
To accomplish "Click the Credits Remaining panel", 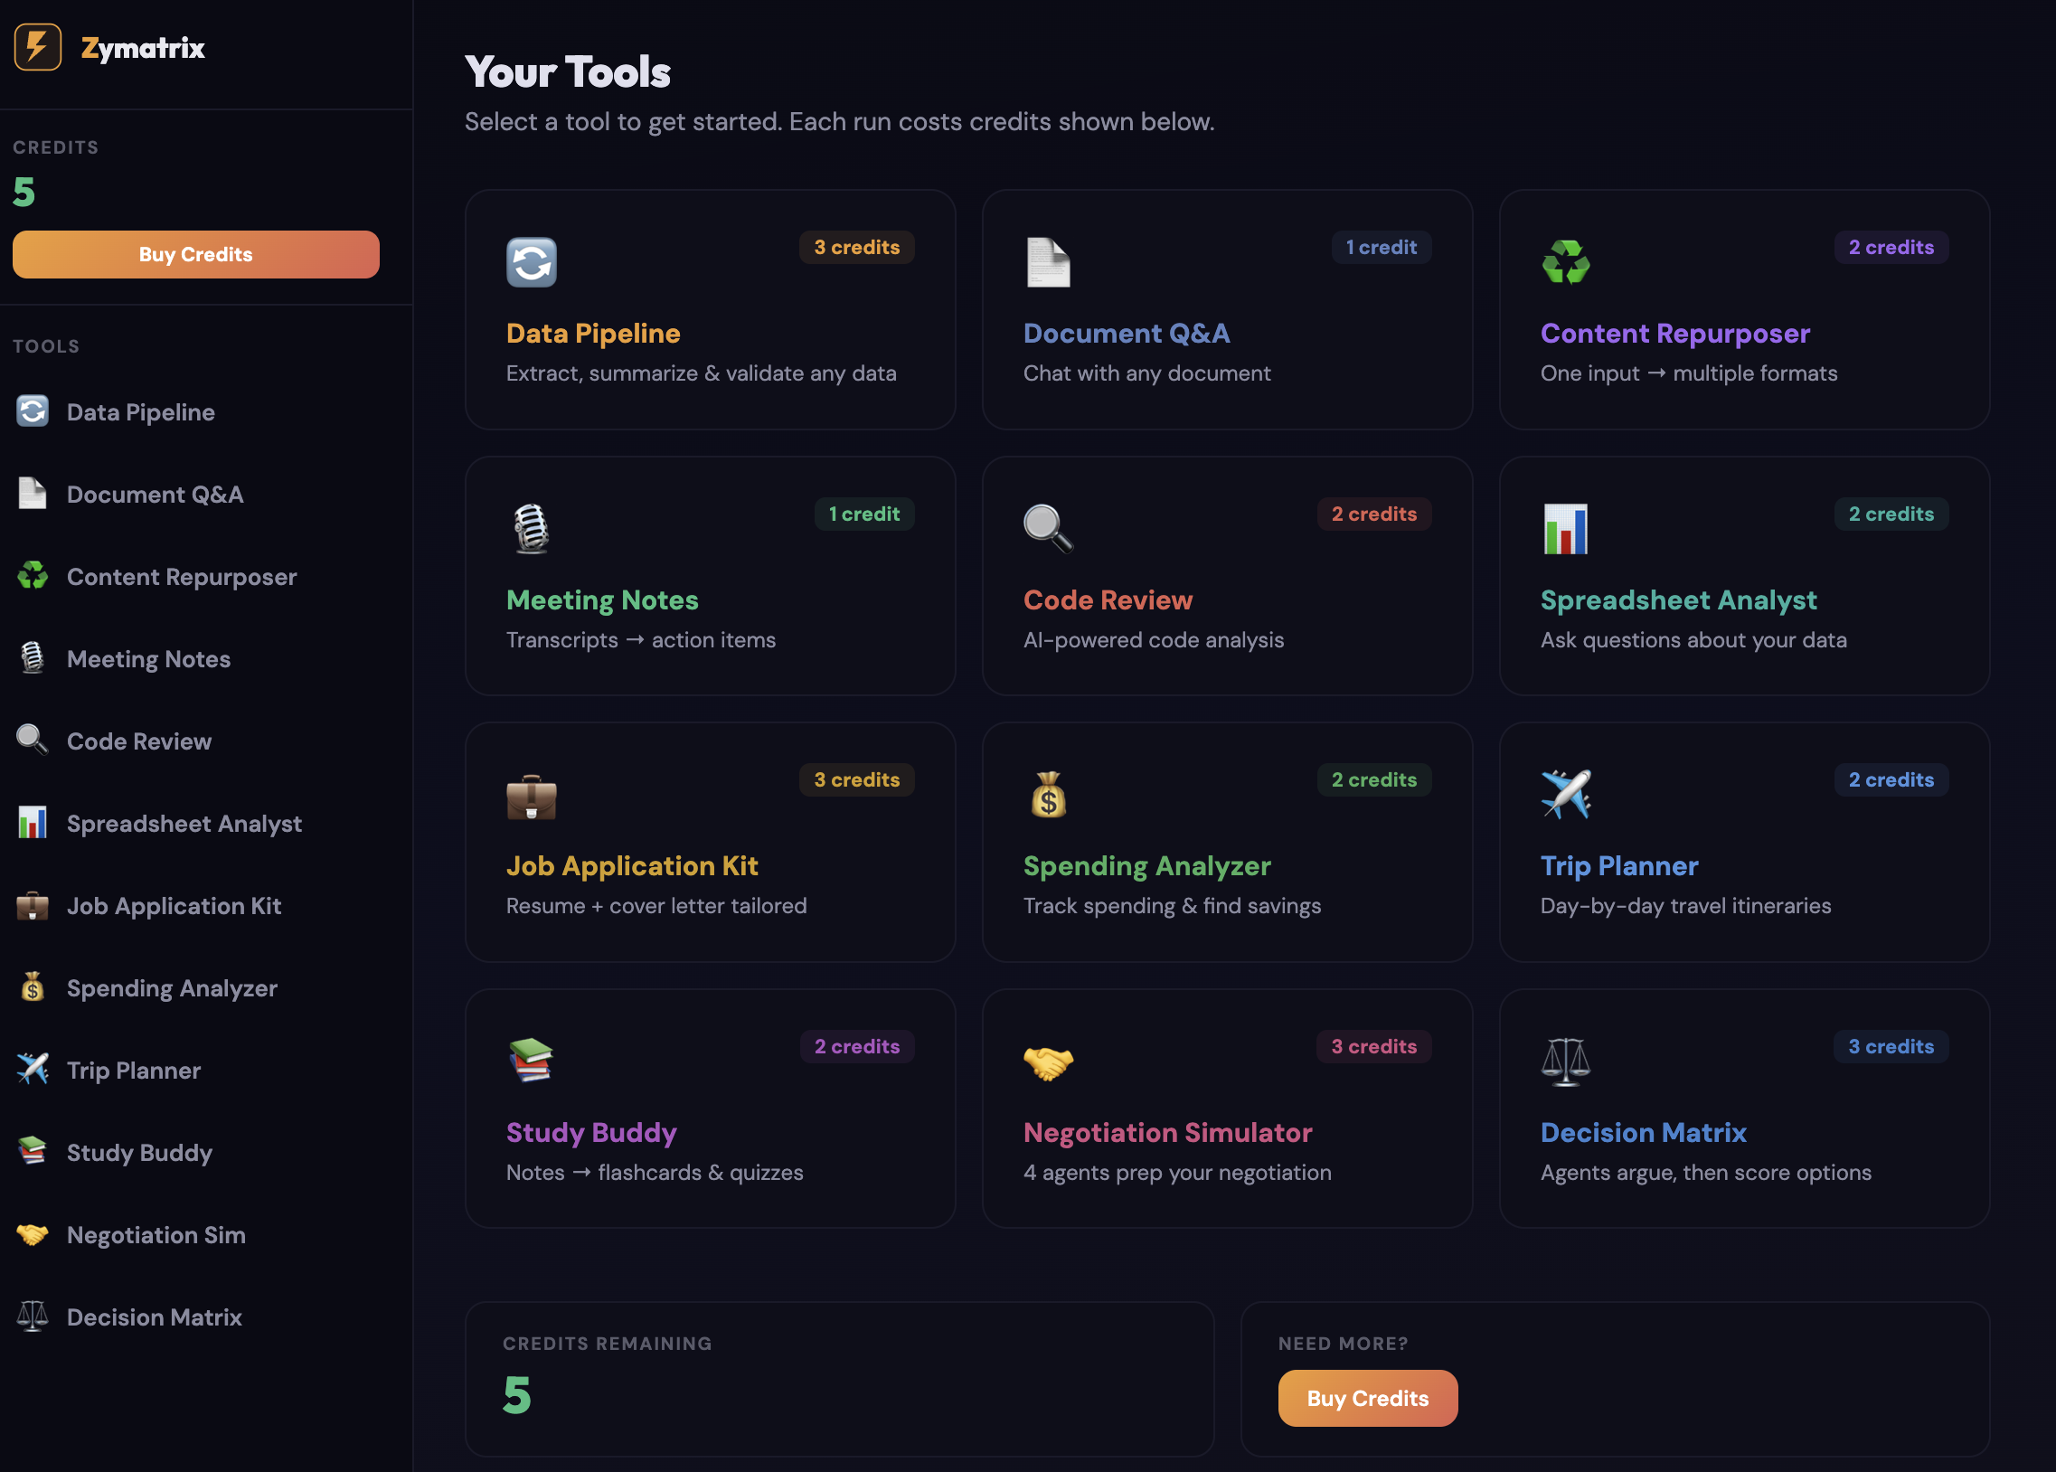I will pyautogui.click(x=838, y=1378).
